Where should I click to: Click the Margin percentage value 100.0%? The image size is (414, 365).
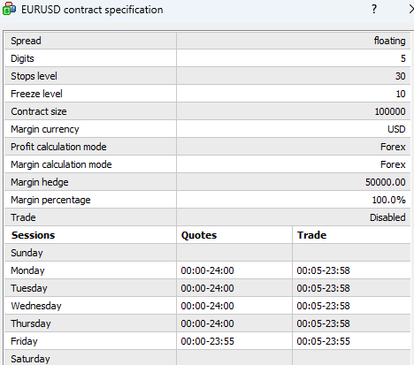tap(388, 200)
